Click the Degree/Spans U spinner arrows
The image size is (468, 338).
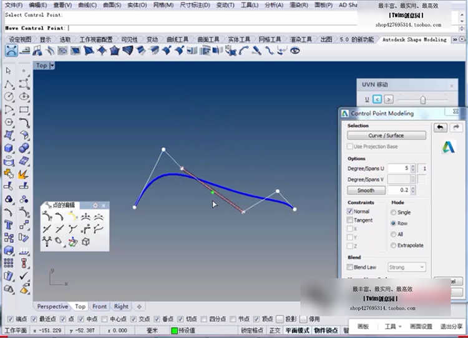point(413,169)
